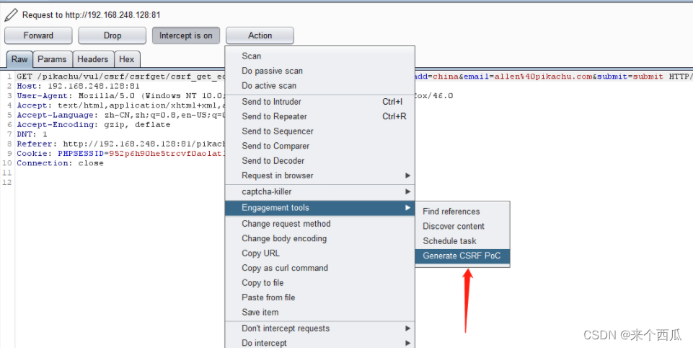Switch to the Raw tab
The width and height of the screenshot is (693, 348).
19,59
